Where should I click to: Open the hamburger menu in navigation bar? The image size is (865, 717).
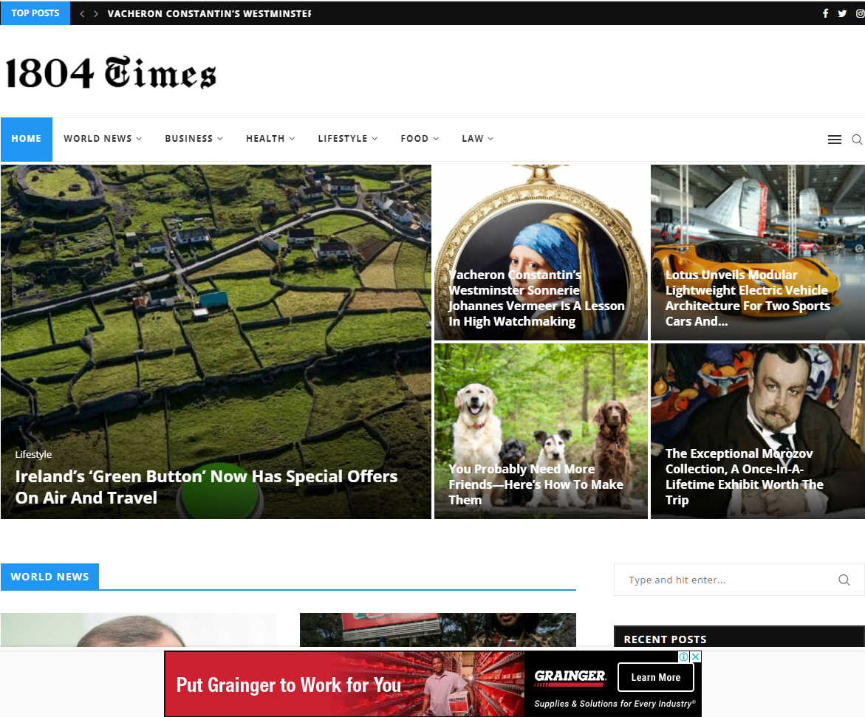(835, 140)
